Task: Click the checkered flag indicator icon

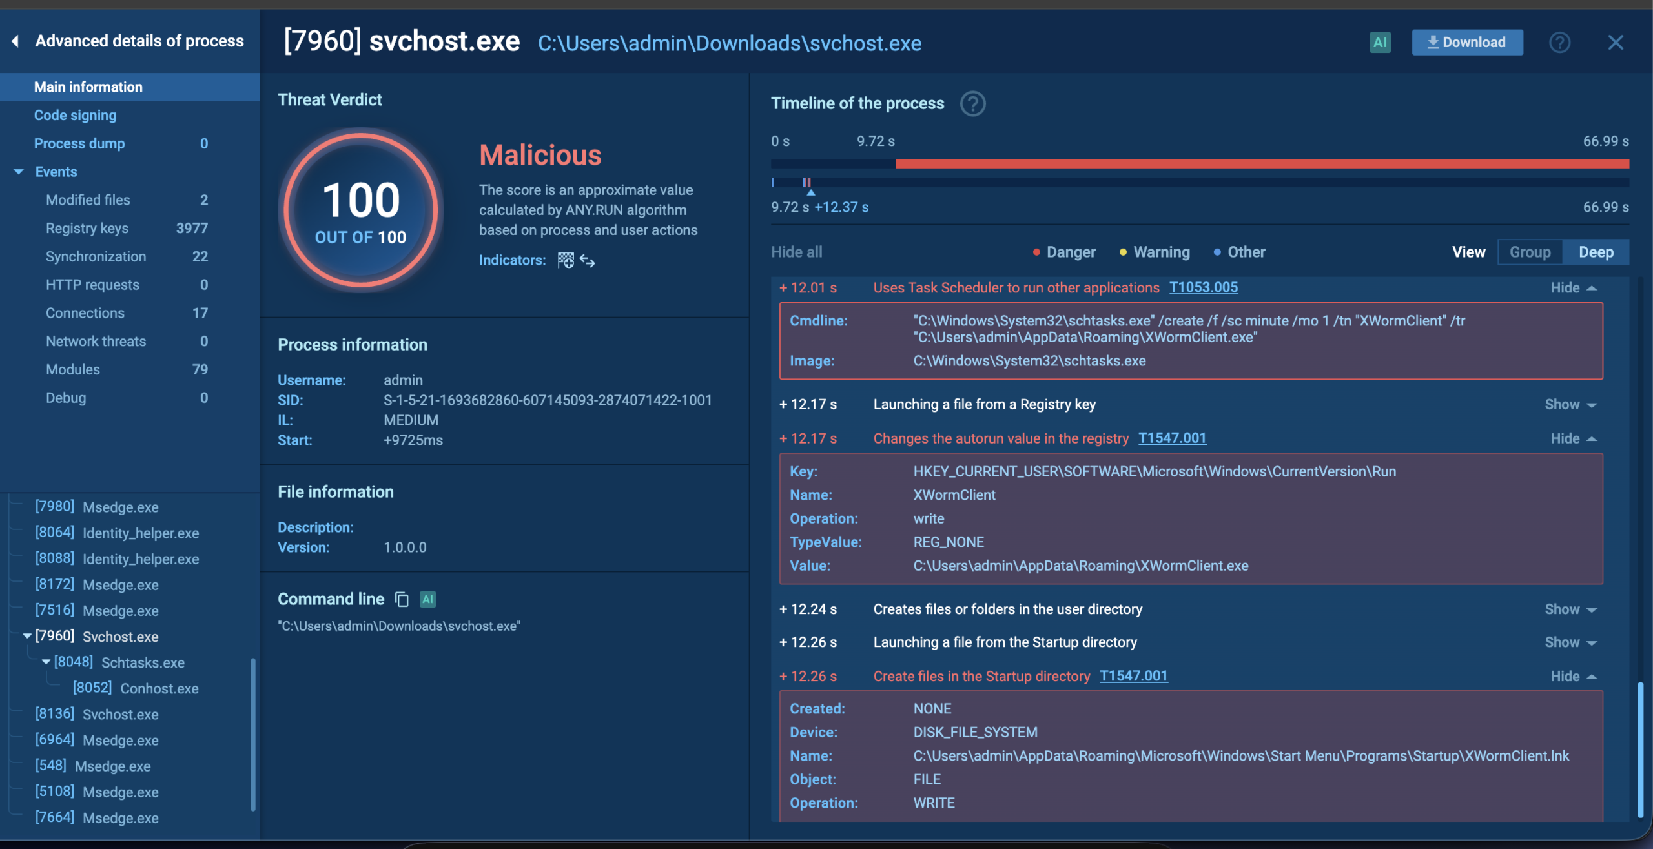Action: 566,260
